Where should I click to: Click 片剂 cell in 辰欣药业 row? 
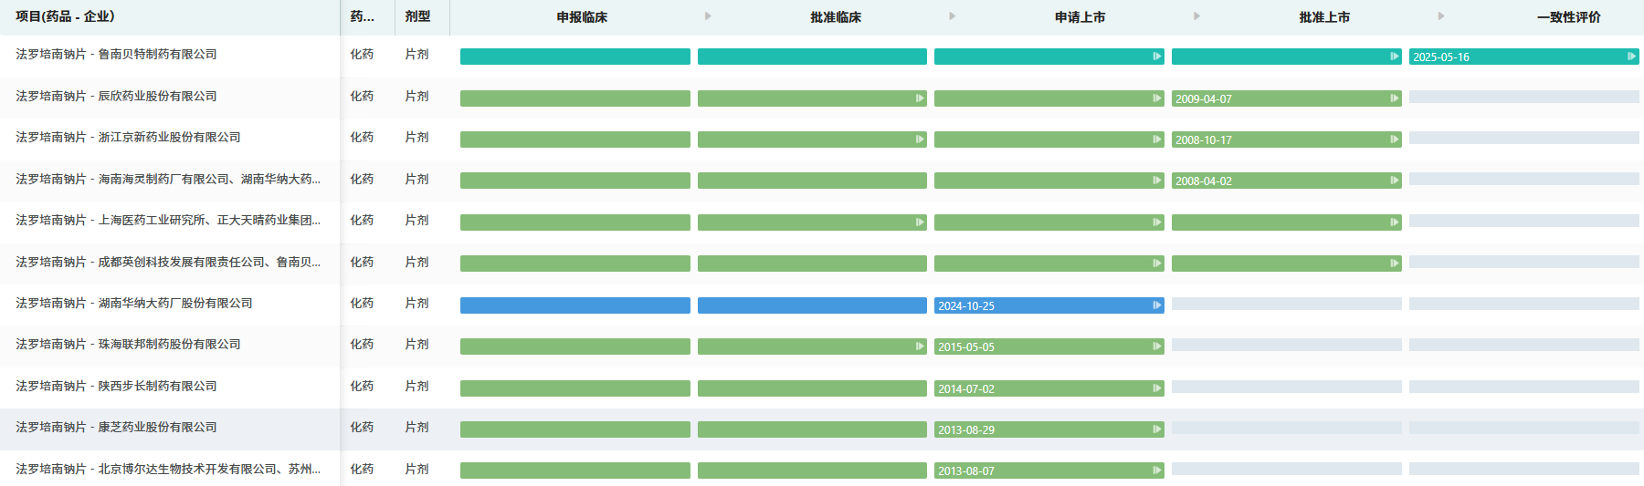click(x=416, y=96)
